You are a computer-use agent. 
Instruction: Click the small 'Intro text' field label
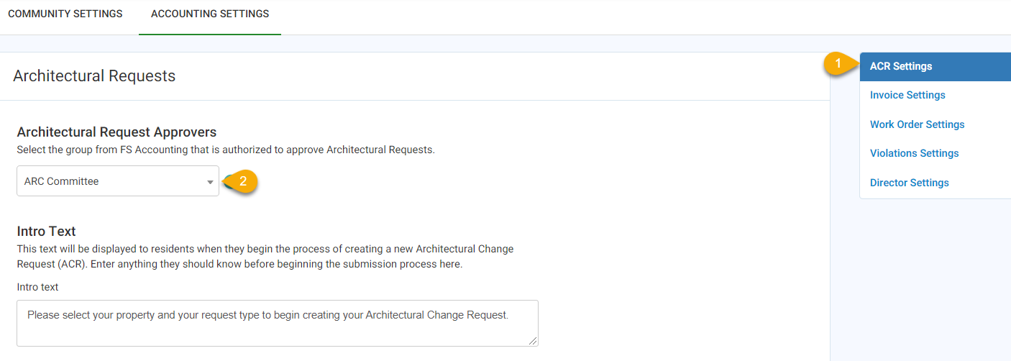coord(37,287)
